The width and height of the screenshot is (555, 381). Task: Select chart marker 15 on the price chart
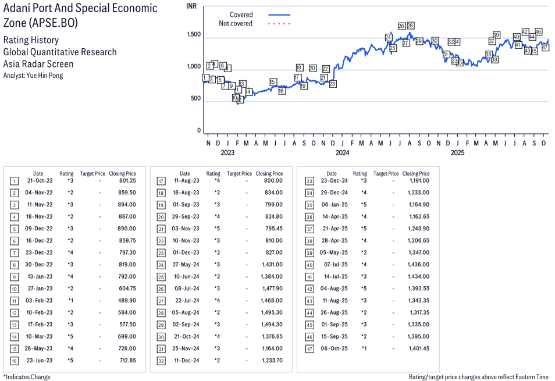click(x=273, y=82)
